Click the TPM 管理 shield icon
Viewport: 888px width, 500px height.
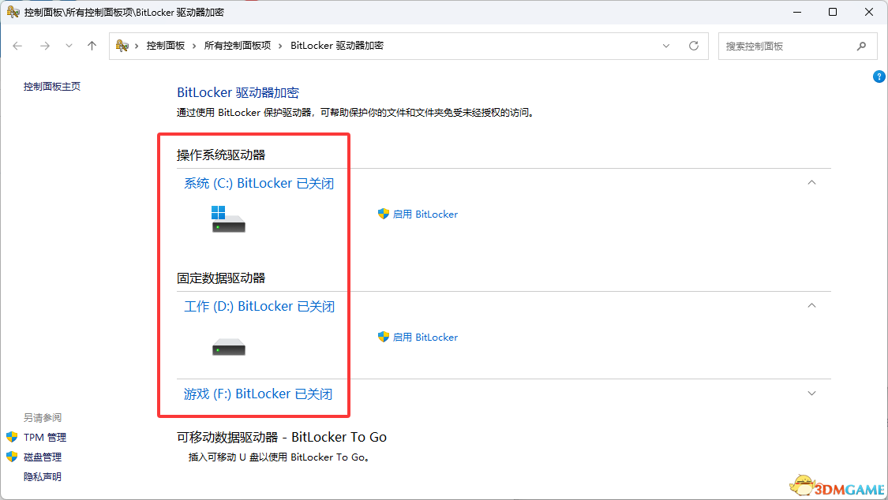coord(13,437)
